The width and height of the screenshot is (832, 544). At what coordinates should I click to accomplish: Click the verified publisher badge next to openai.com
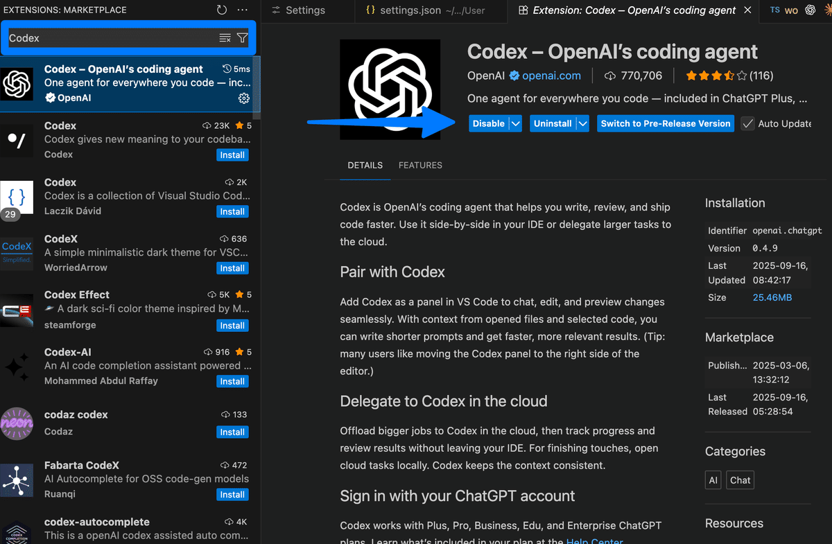pos(512,76)
